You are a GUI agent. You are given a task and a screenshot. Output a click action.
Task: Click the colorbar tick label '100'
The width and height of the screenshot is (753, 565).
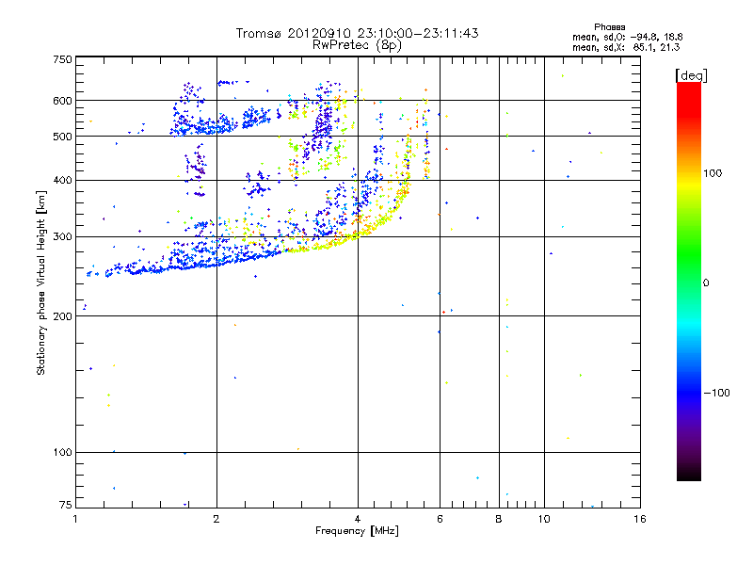pos(713,173)
